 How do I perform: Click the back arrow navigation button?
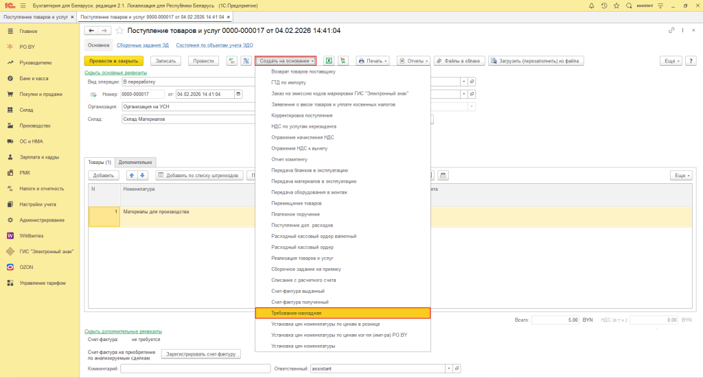click(x=91, y=31)
